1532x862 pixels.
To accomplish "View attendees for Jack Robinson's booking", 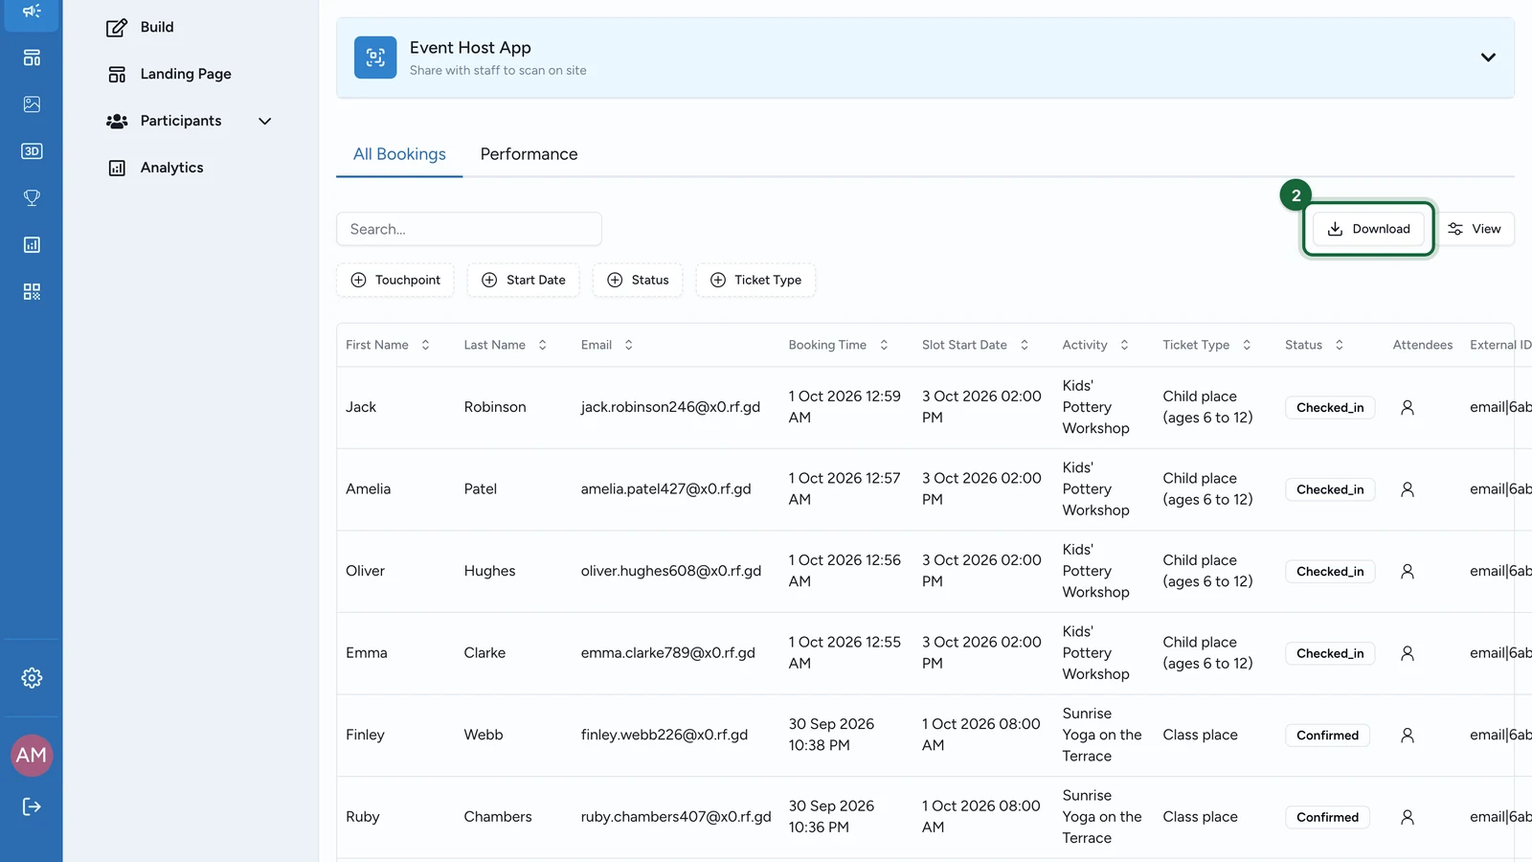I will [1408, 407].
